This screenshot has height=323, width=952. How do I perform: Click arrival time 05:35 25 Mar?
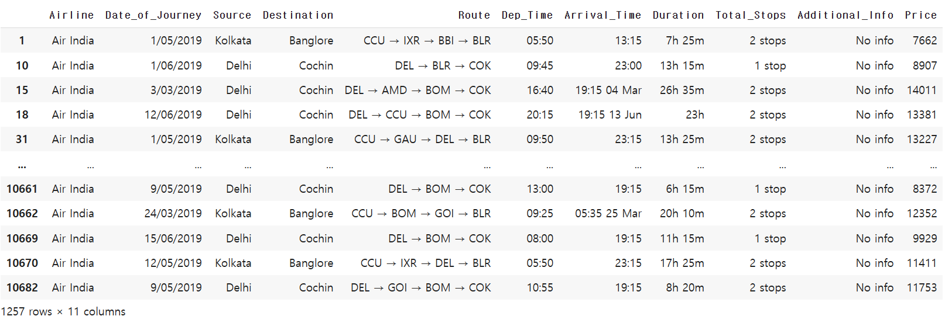[608, 214]
